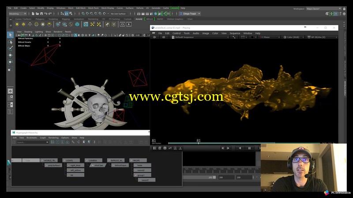353x198 pixels.
Task: Select the shotCam node in Hypergraph
Action: pos(98,165)
